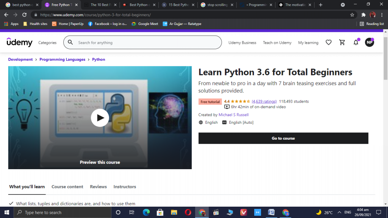The image size is (388, 218).
Task: Play the course preview video
Action: click(100, 118)
